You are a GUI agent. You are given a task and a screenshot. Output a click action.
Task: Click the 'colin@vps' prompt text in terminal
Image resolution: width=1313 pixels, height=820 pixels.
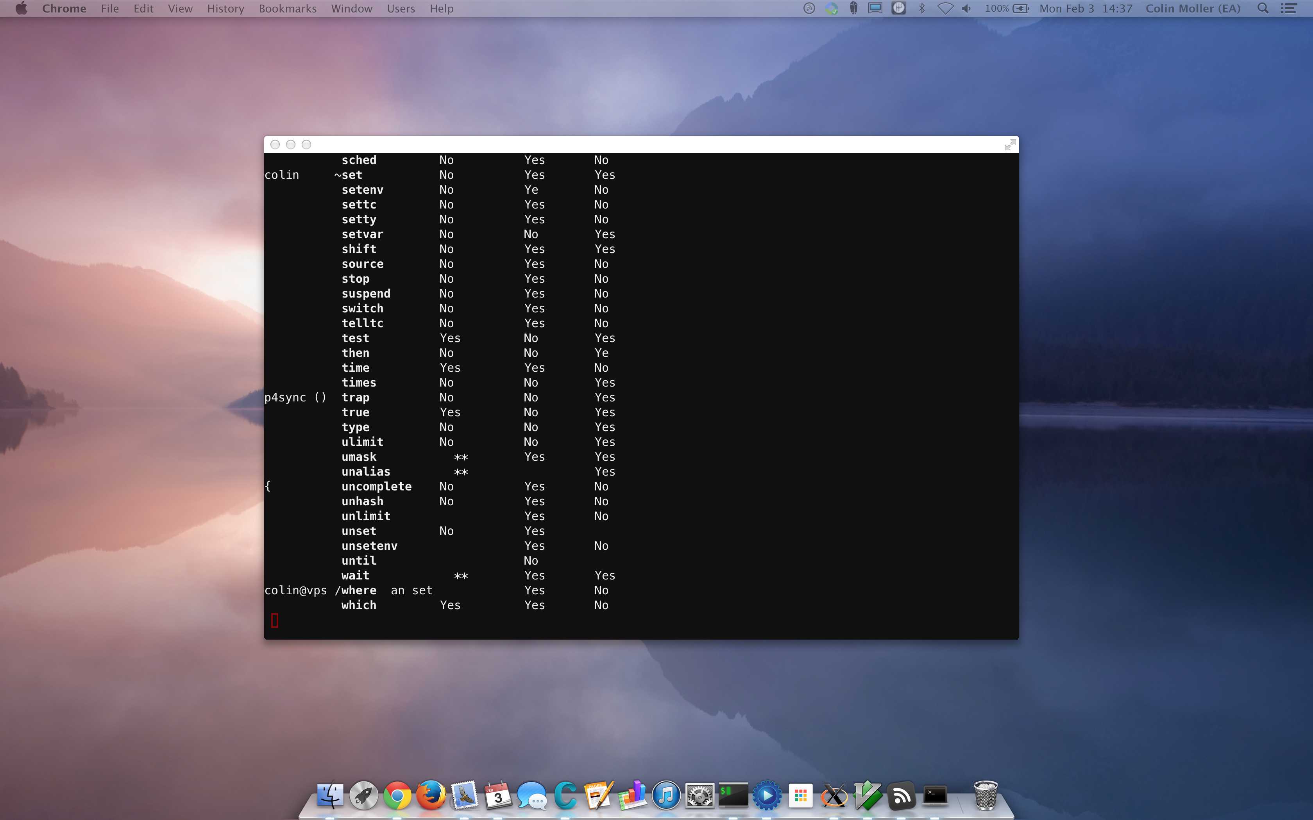296,590
